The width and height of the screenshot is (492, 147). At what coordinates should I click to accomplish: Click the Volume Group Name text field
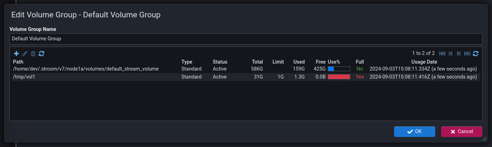pyautogui.click(x=246, y=39)
